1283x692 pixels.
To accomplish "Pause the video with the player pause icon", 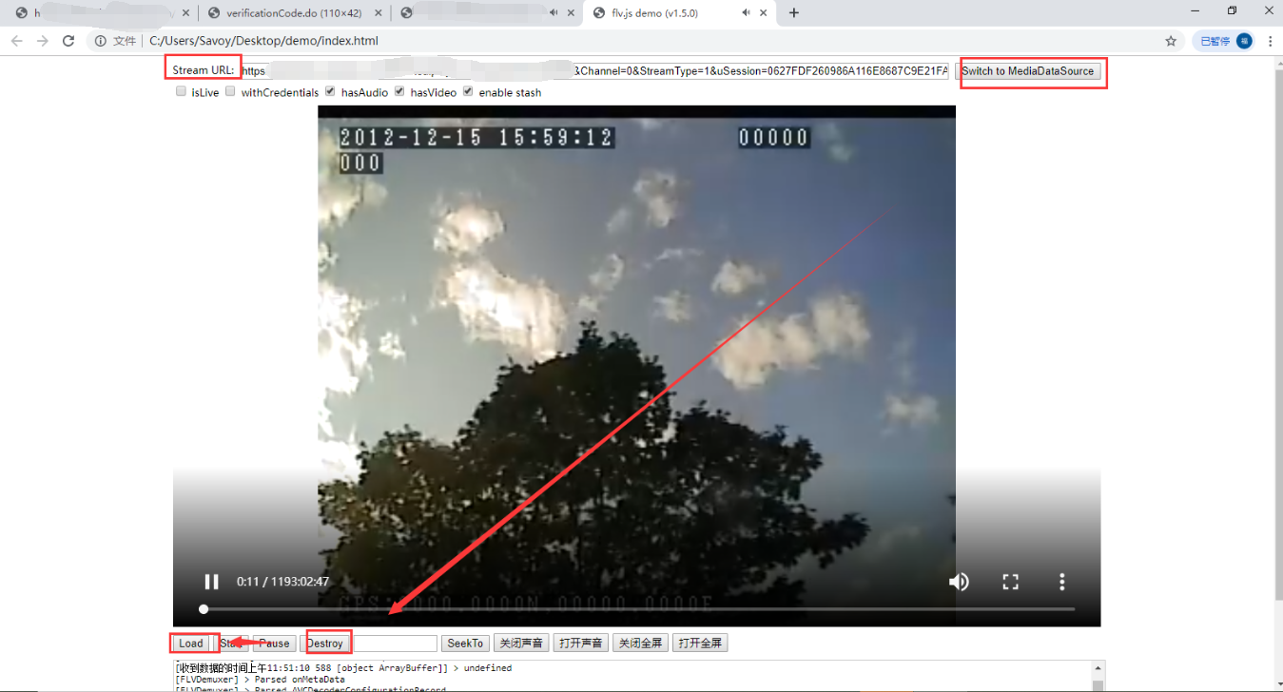I will (212, 582).
